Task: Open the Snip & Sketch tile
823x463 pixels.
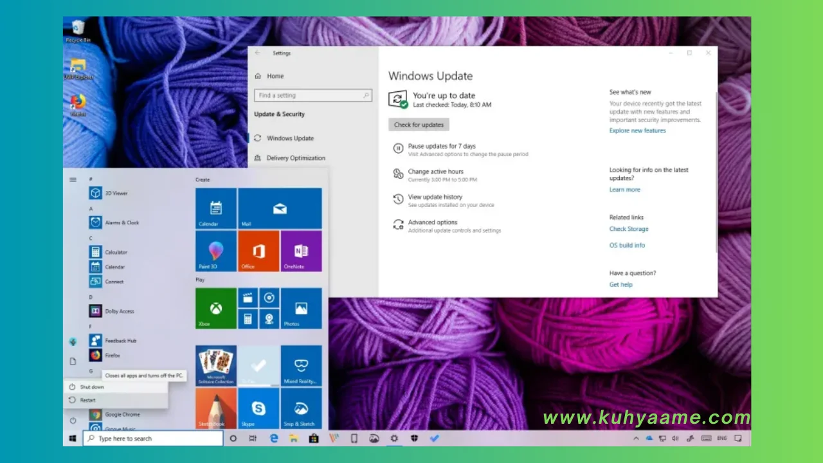Action: point(301,408)
